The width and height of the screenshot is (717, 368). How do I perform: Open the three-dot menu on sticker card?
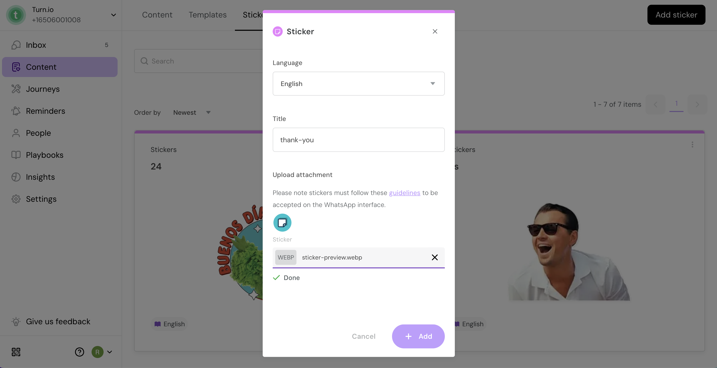pyautogui.click(x=692, y=144)
